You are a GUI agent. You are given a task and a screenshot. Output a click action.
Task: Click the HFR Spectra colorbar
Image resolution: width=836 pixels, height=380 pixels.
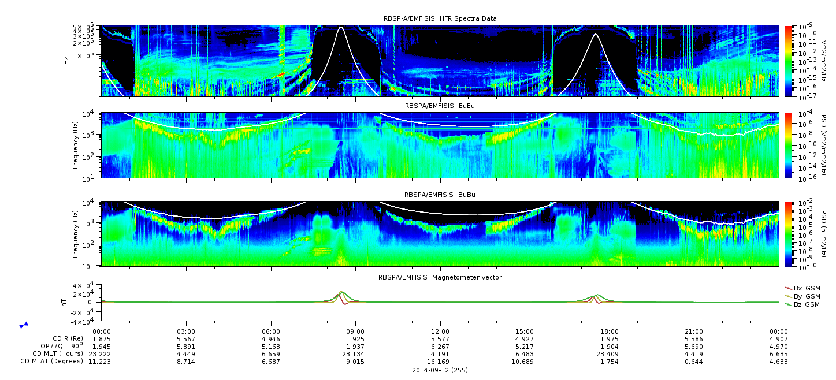point(788,61)
